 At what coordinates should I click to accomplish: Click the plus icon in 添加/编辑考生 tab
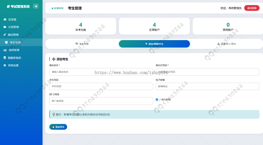click(x=146, y=44)
